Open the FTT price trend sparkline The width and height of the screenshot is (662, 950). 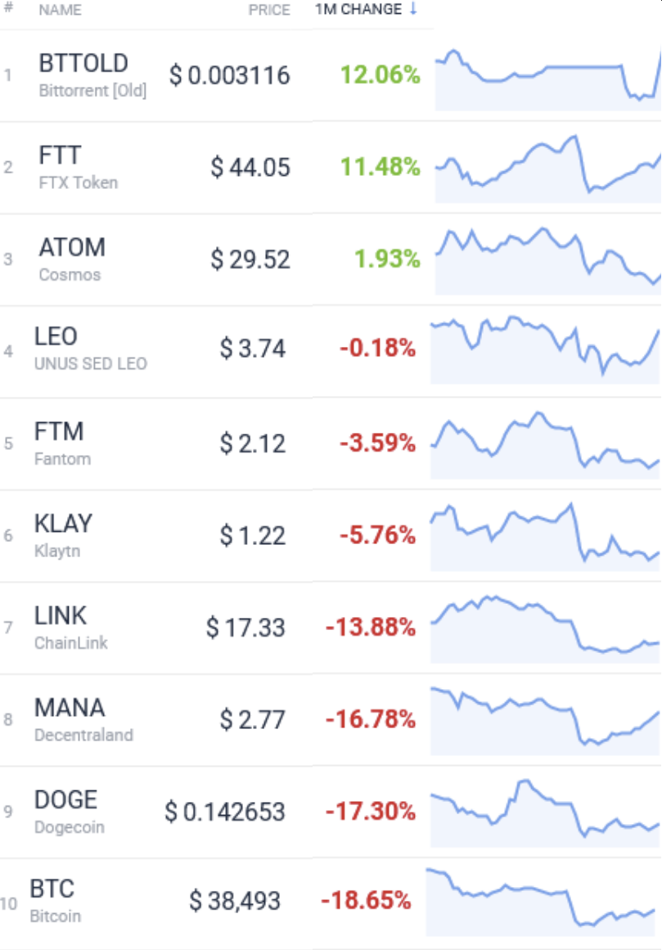click(548, 169)
